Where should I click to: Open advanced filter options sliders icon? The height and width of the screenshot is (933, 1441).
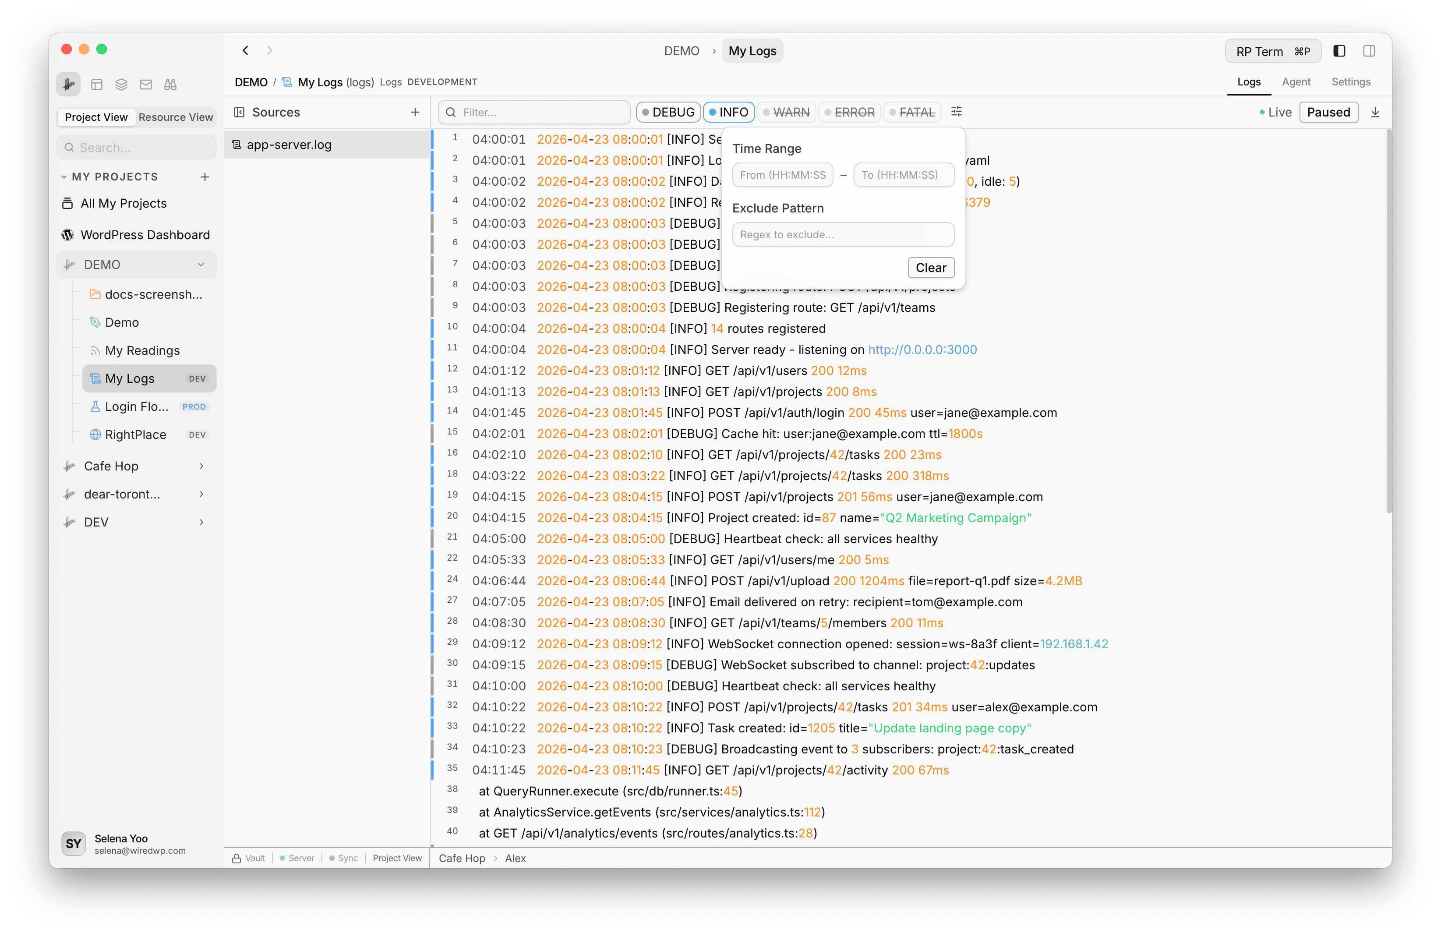956,112
